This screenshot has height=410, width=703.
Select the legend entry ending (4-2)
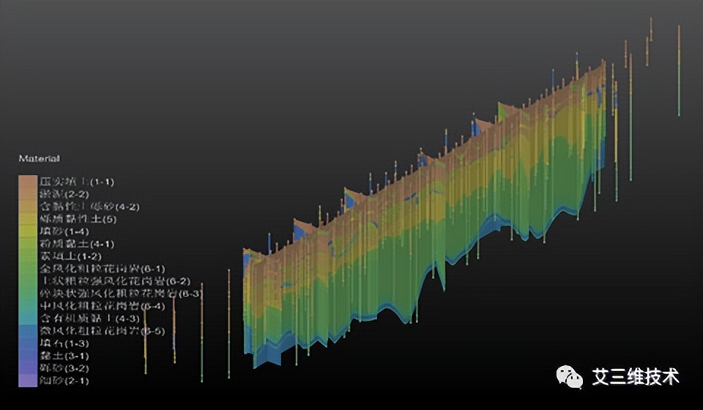tap(89, 206)
